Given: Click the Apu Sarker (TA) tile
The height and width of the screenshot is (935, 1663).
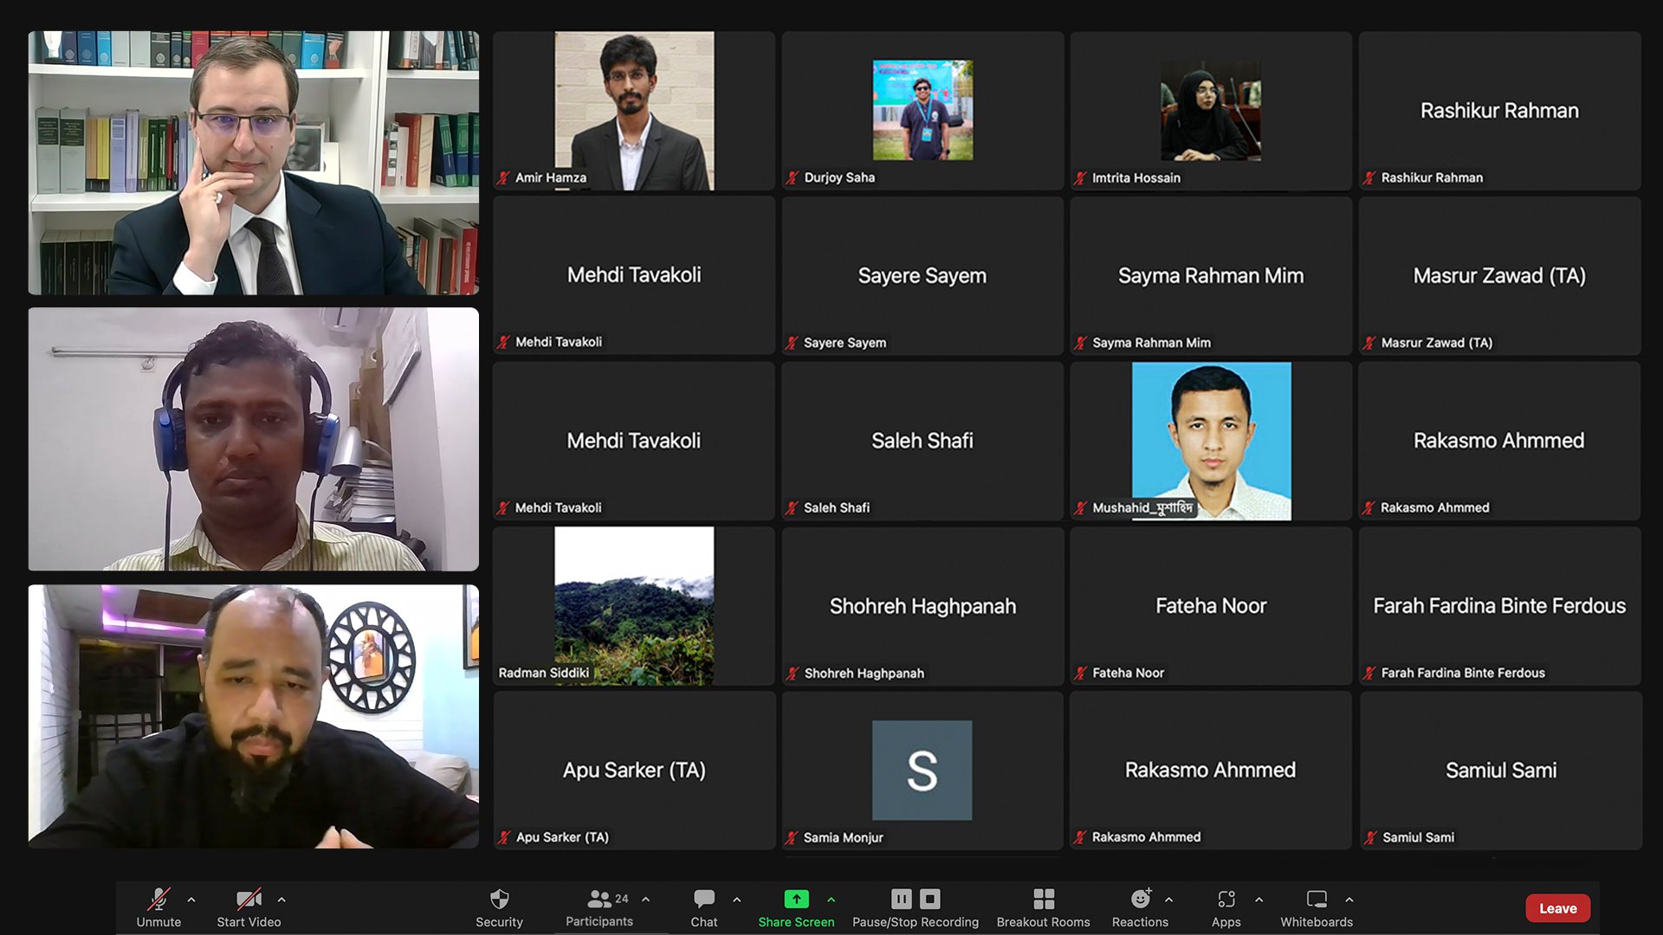Looking at the screenshot, I should point(634,770).
